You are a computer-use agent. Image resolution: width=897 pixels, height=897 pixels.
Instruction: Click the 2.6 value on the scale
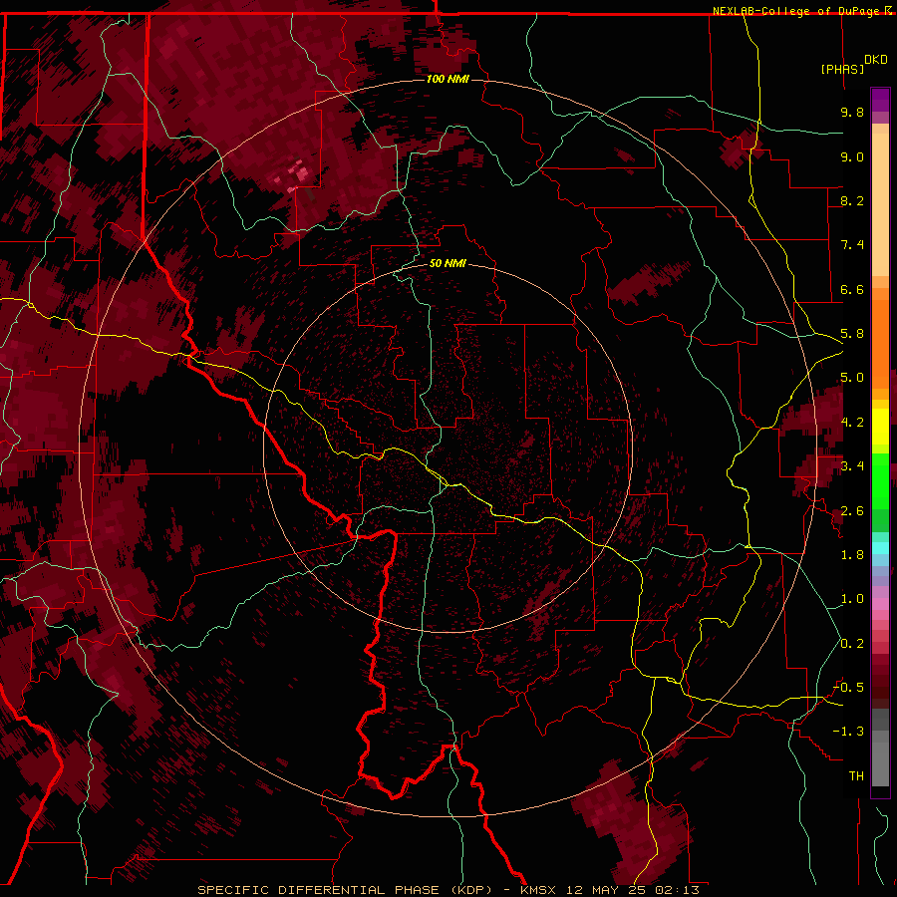[x=852, y=511]
